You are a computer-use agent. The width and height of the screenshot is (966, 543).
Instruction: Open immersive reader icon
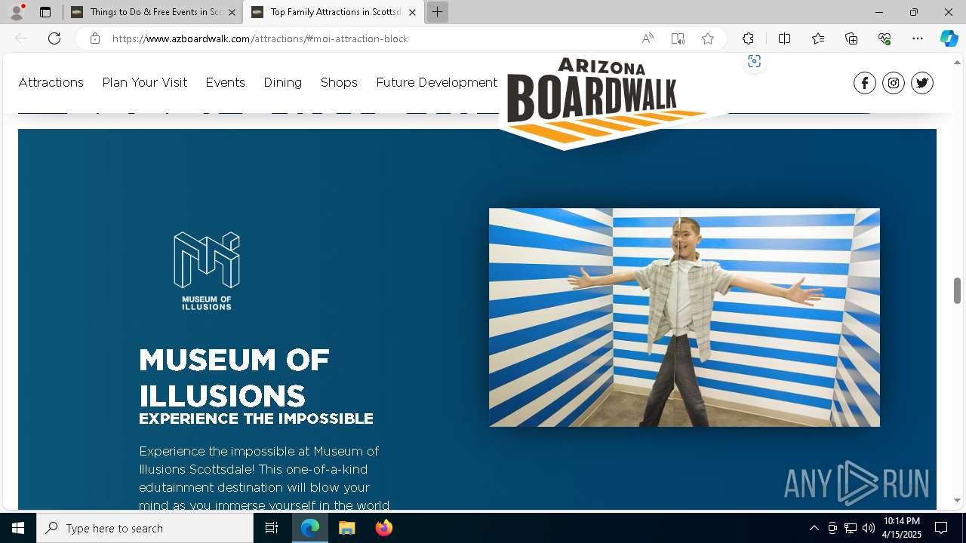coord(678,38)
